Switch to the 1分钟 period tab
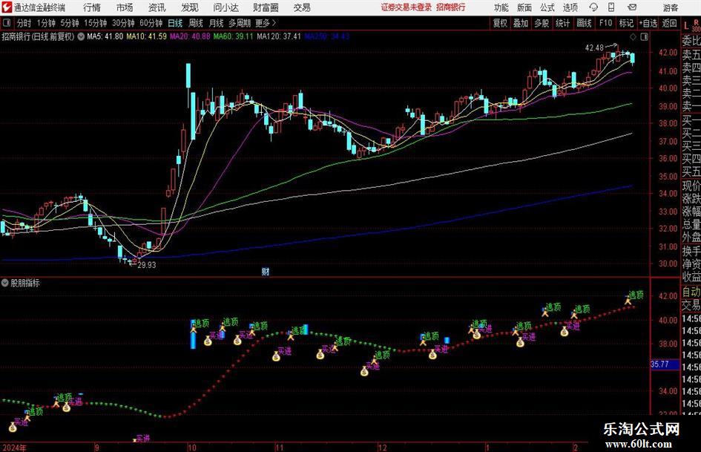The image size is (701, 452). click(x=46, y=23)
